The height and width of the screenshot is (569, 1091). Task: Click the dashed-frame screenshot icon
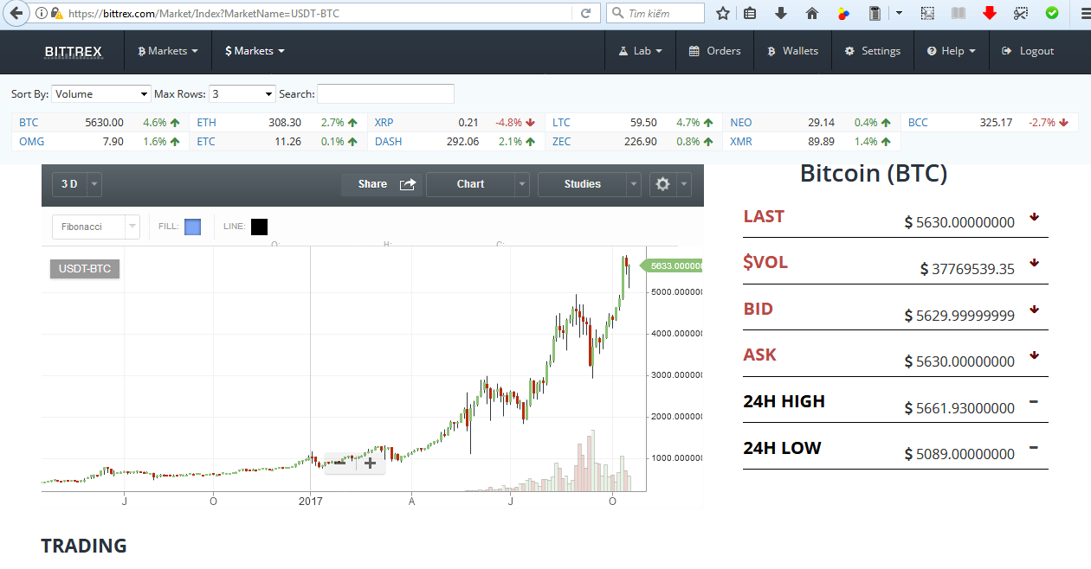927,13
